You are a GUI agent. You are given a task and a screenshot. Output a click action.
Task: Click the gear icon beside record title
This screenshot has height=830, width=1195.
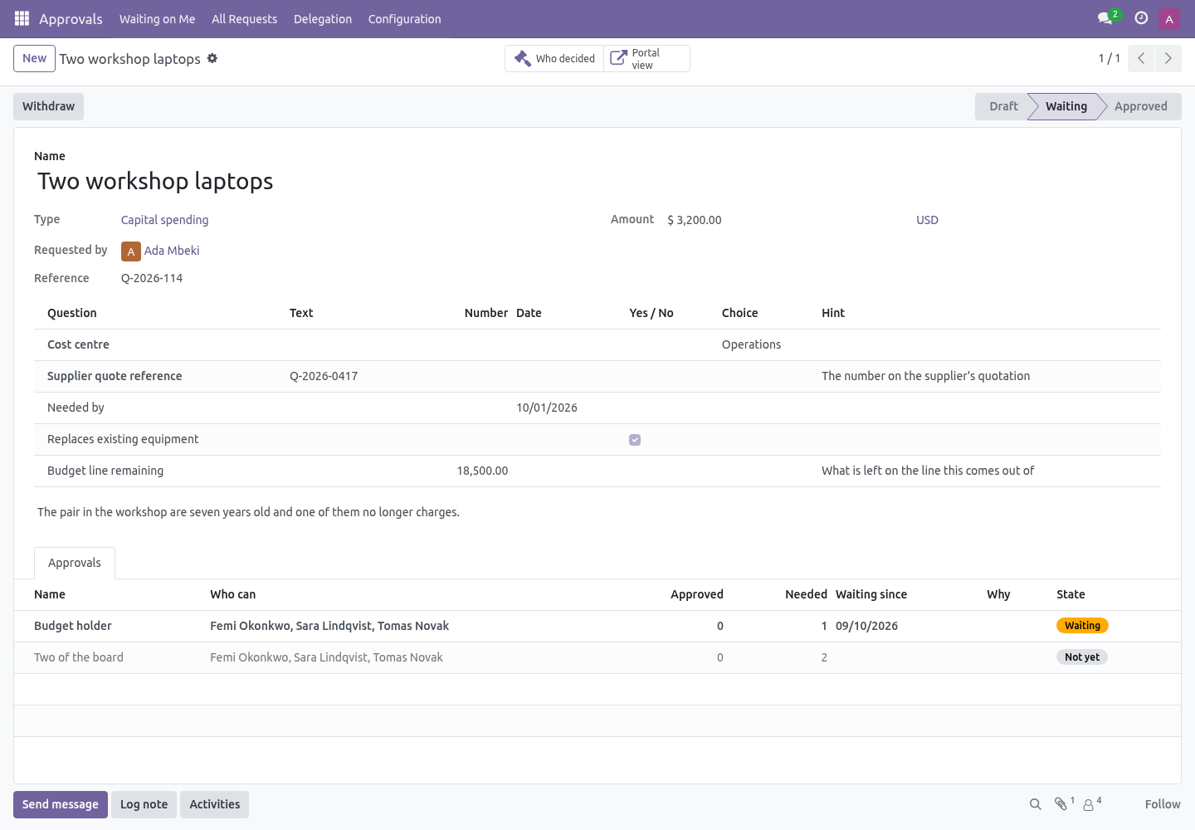point(212,58)
